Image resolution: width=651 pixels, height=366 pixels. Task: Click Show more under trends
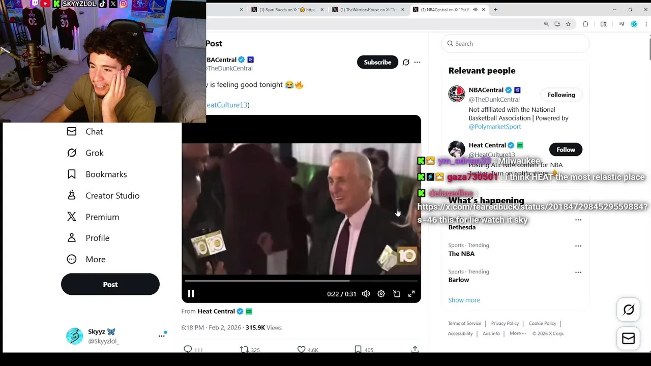pos(464,300)
